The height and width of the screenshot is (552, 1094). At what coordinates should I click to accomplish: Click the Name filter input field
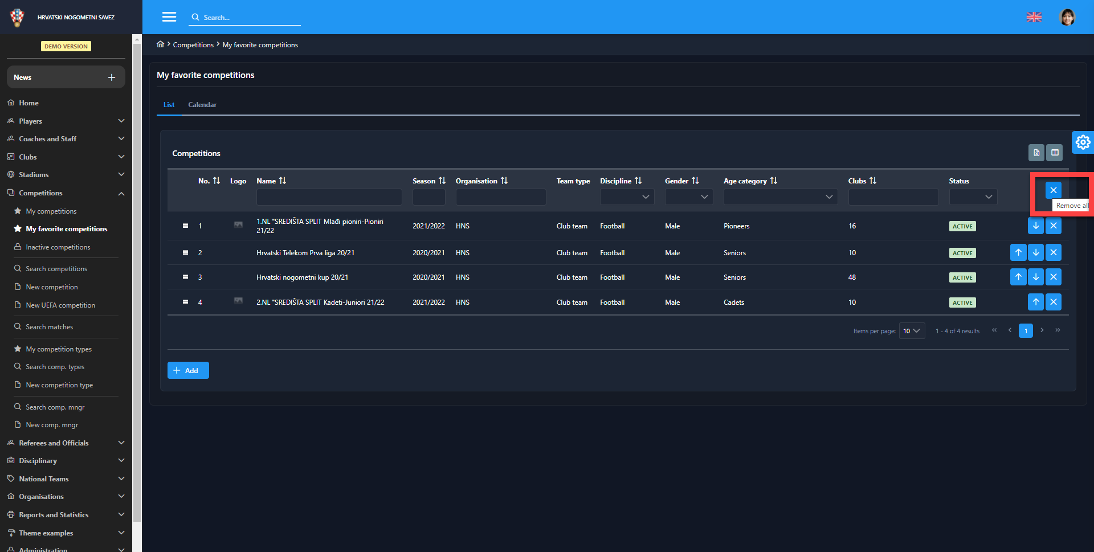pyautogui.click(x=329, y=197)
